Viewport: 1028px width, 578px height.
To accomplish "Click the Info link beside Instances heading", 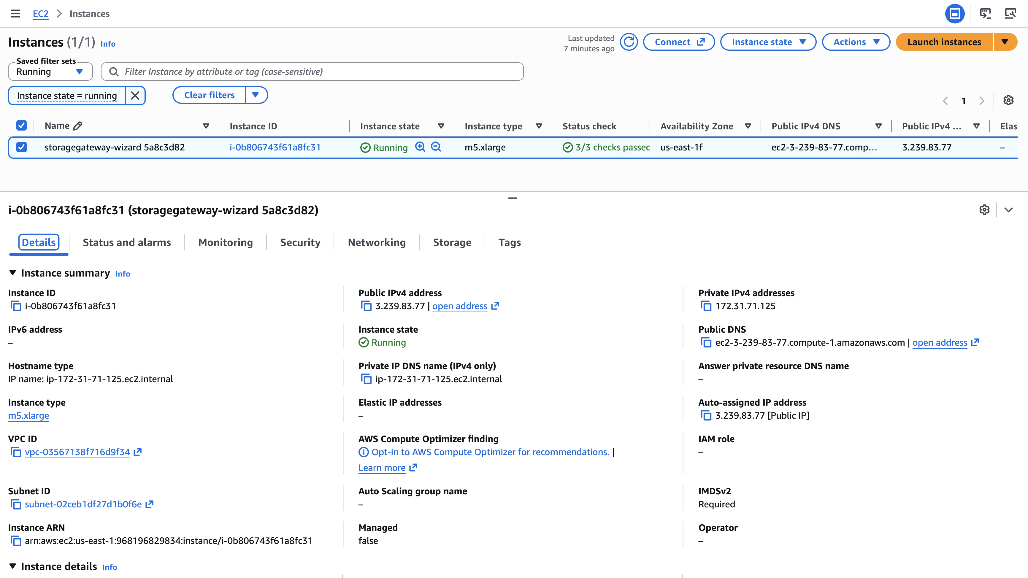I will [108, 44].
